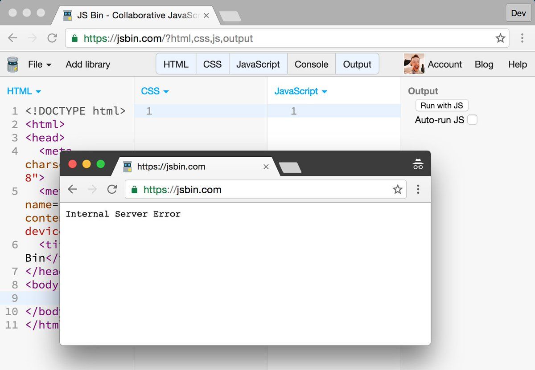Open the Help link
This screenshot has width=535, height=370.
[517, 64]
